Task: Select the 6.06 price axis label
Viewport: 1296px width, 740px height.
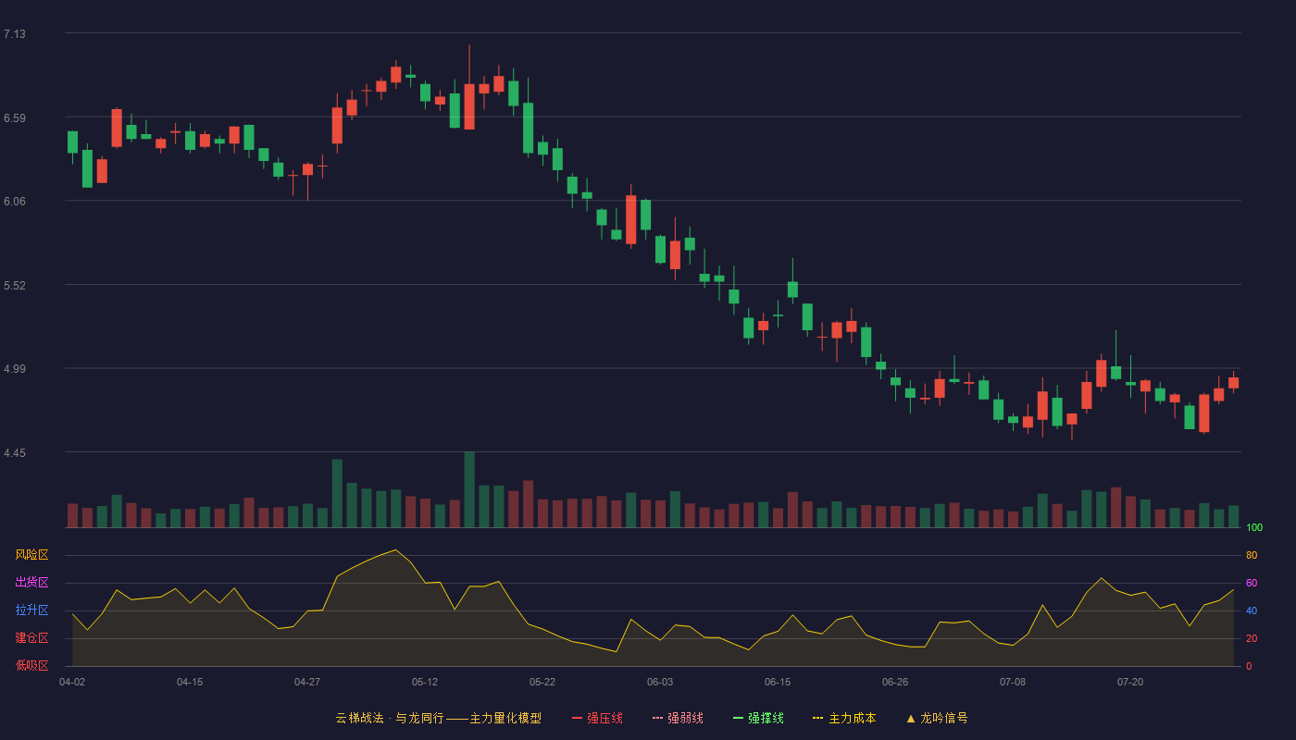Action: [15, 202]
